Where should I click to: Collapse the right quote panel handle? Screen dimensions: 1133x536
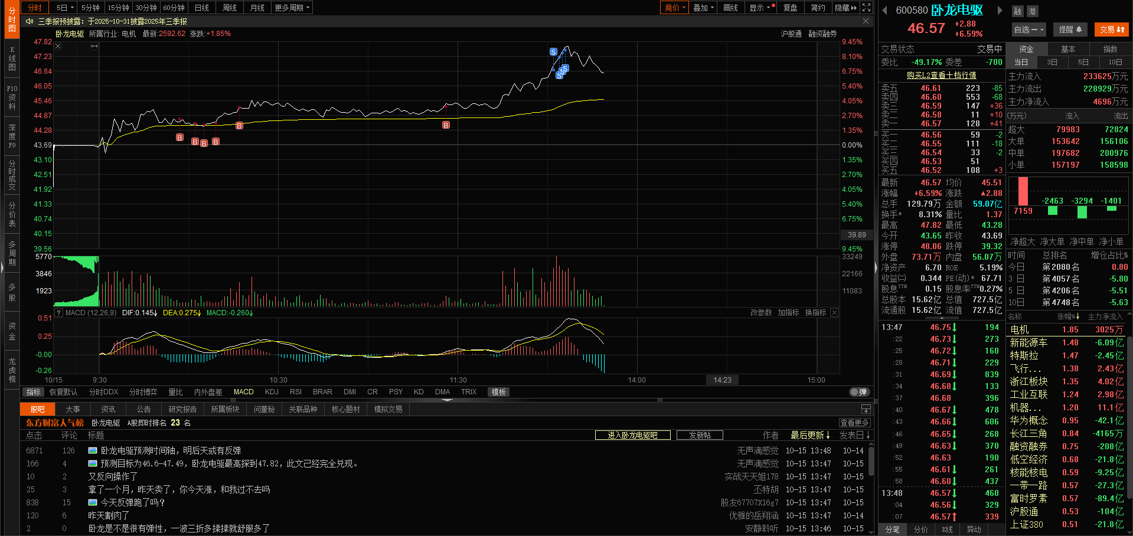(876, 268)
